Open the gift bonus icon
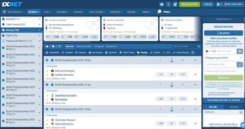Image resolution: width=245 pixels, height=129 pixels. point(175,4)
